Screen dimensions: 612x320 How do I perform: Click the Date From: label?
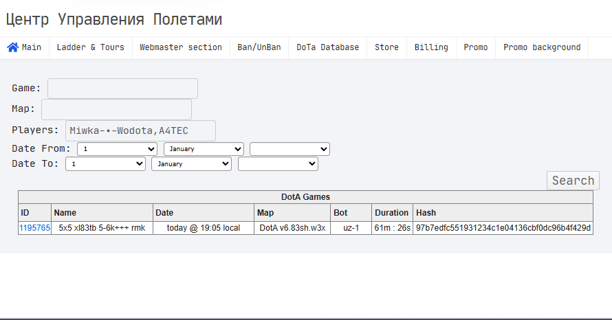(41, 149)
